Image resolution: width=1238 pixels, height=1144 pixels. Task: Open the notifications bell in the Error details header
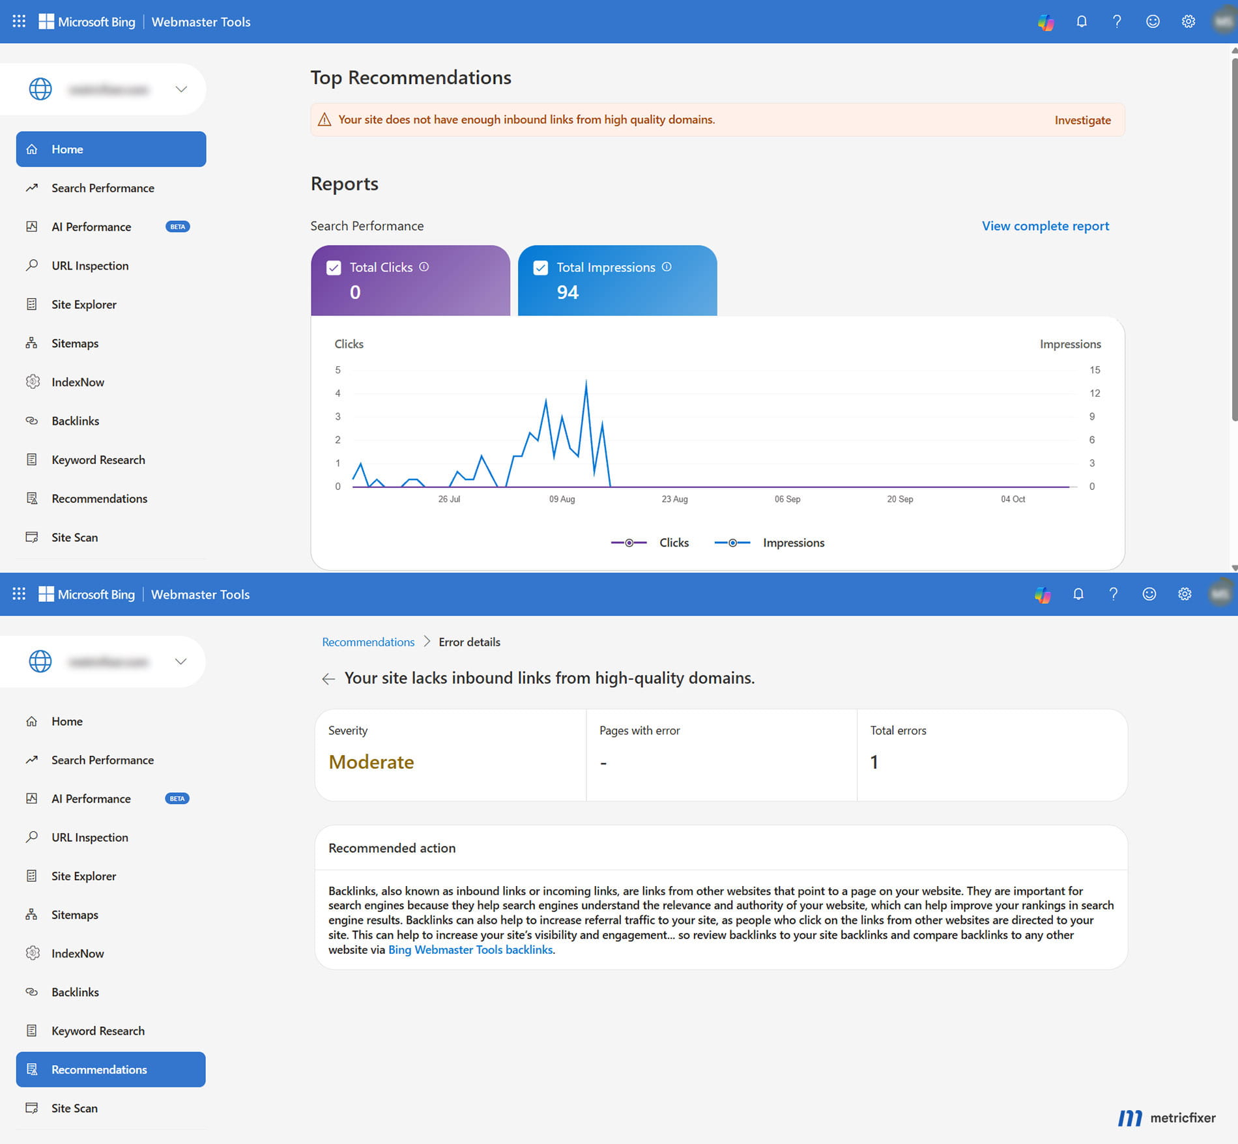coord(1078,593)
